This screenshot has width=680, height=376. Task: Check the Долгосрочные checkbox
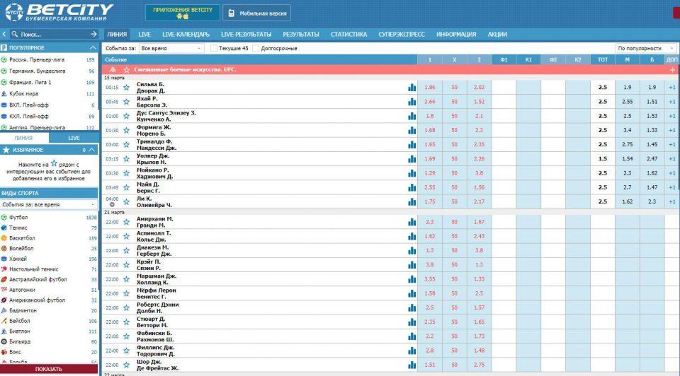coord(256,48)
